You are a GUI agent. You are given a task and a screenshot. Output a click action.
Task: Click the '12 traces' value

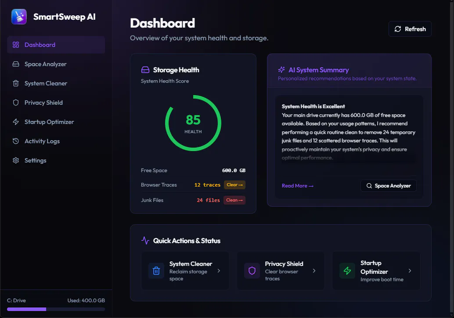click(207, 185)
